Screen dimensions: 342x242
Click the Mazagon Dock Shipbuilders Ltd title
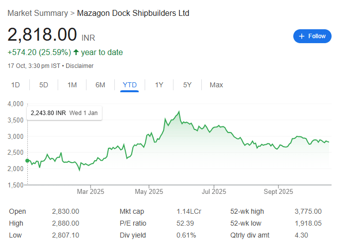point(133,13)
